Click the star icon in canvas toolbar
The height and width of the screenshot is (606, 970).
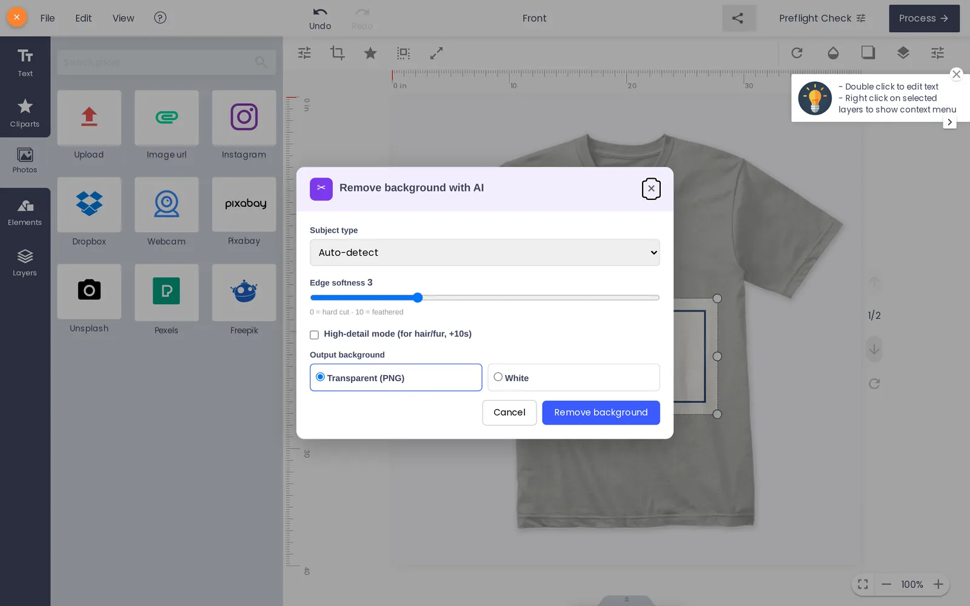(370, 53)
